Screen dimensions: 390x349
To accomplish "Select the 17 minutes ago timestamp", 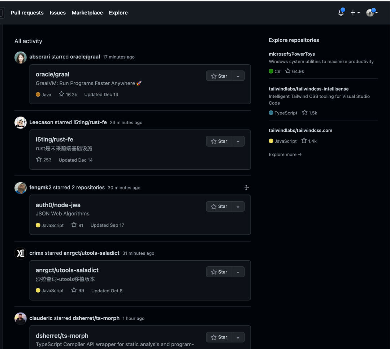I will (119, 57).
